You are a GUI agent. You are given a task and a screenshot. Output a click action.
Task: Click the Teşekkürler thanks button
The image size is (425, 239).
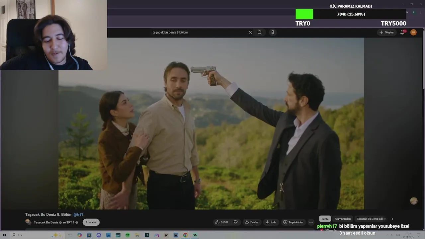293,222
